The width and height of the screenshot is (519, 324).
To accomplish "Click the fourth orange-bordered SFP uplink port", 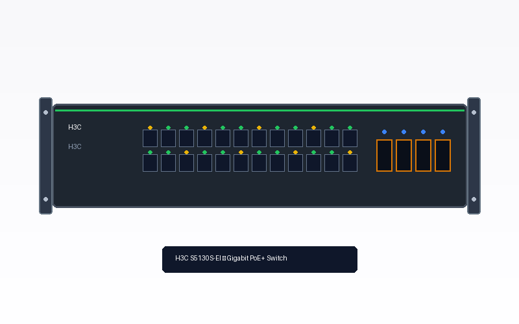I will click(443, 156).
